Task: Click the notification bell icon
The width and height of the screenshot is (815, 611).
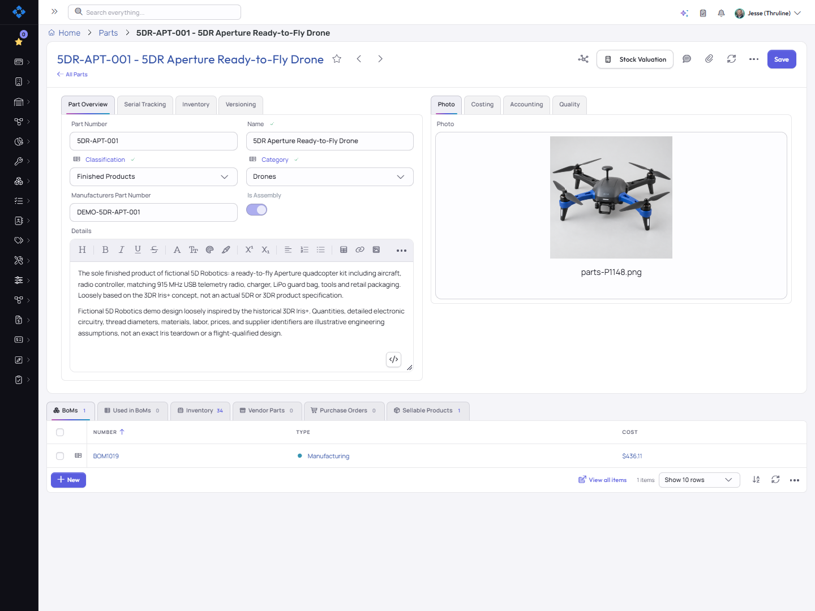Action: coord(721,13)
